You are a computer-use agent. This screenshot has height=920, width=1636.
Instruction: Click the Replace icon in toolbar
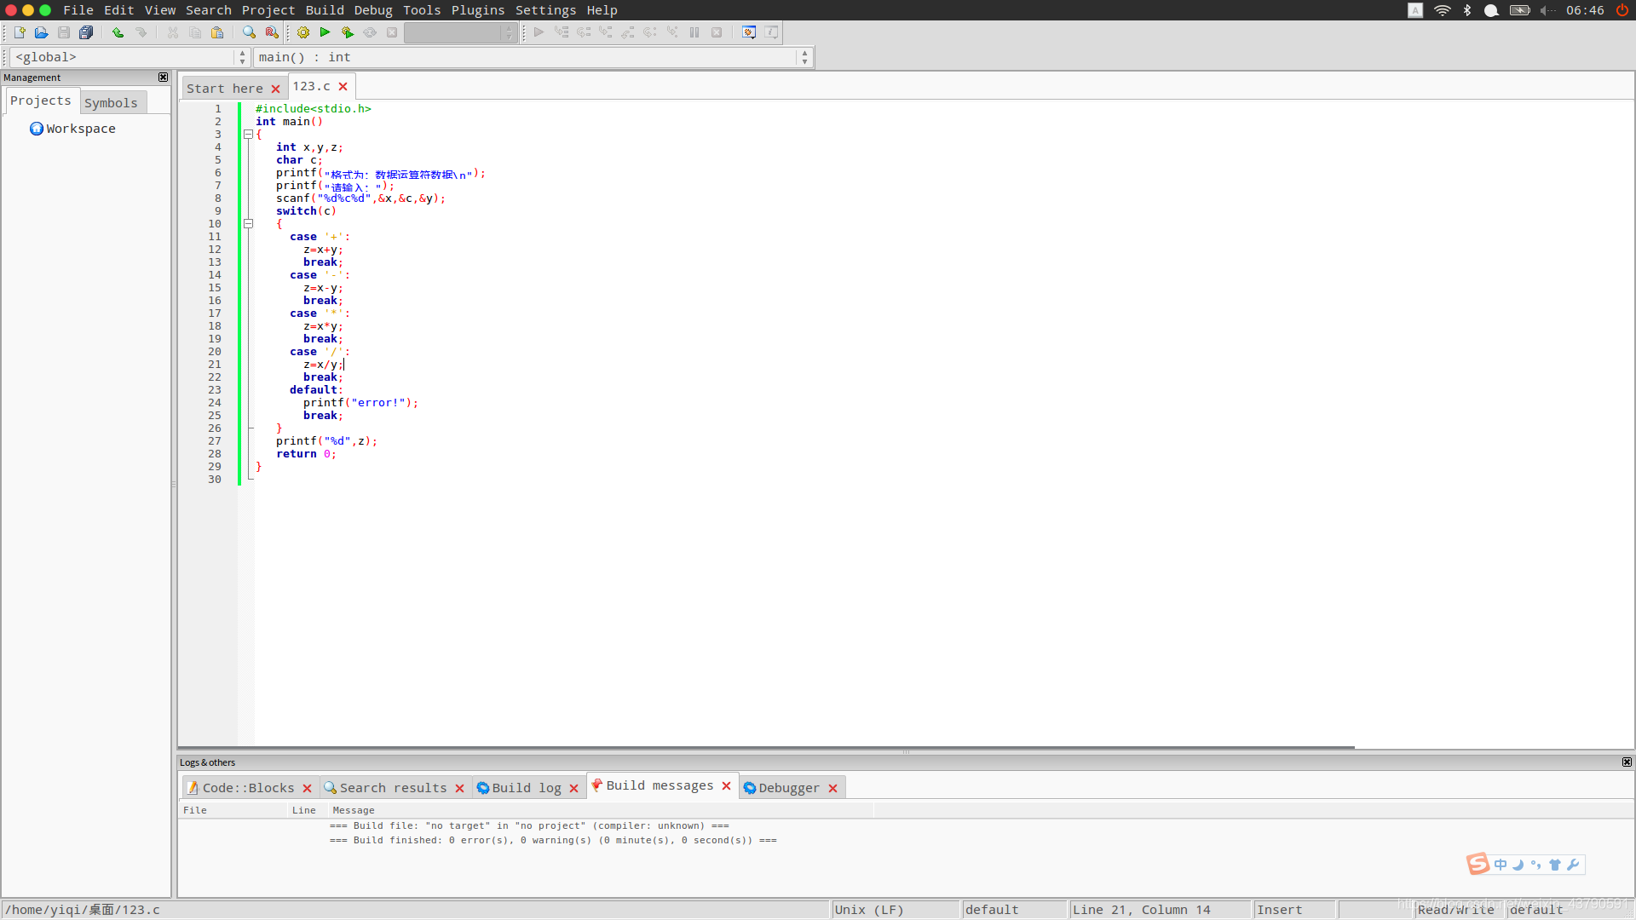[x=272, y=32]
